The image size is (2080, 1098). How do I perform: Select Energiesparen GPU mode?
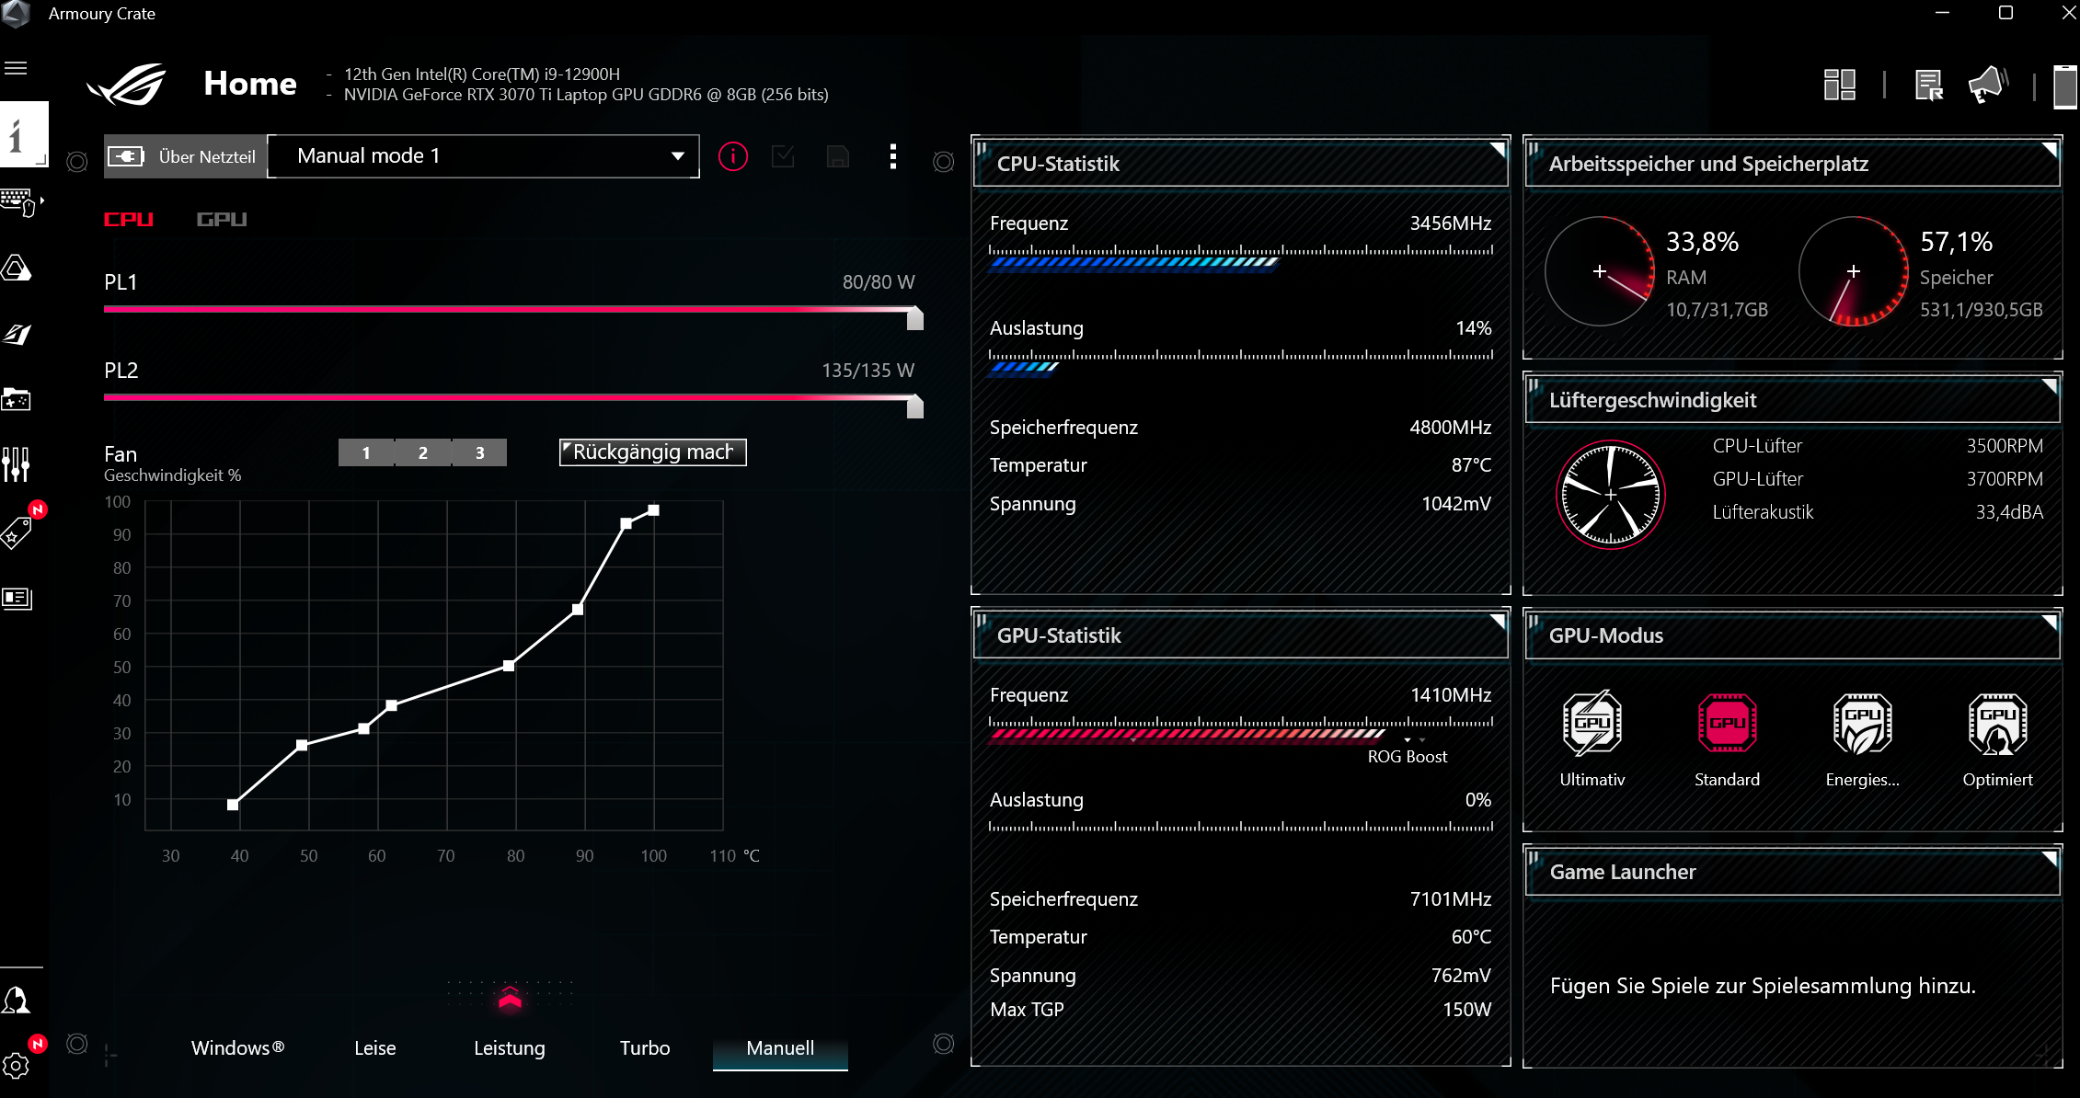(x=1862, y=724)
